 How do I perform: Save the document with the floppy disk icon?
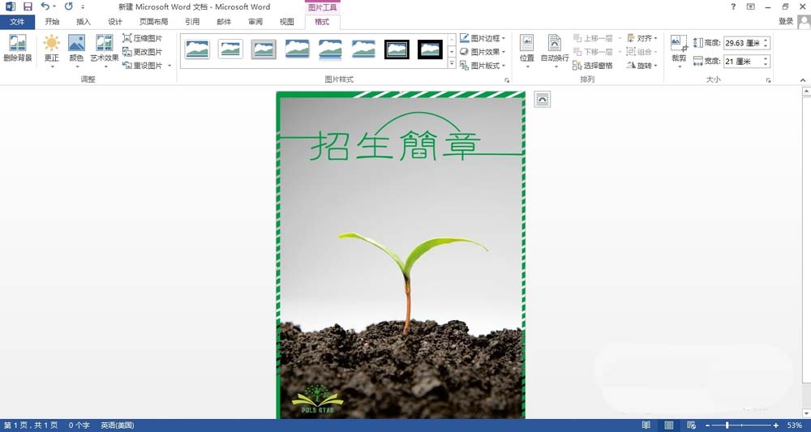28,6
